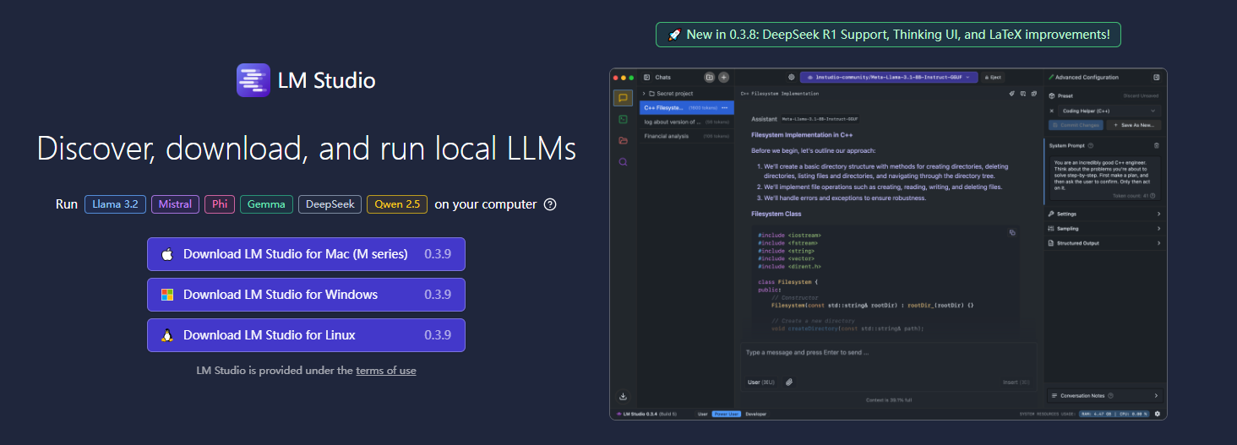Screen dimensions: 1237x445
Task: Open the Coding Helper (C++) preset dropdown
Action: coord(1110,111)
